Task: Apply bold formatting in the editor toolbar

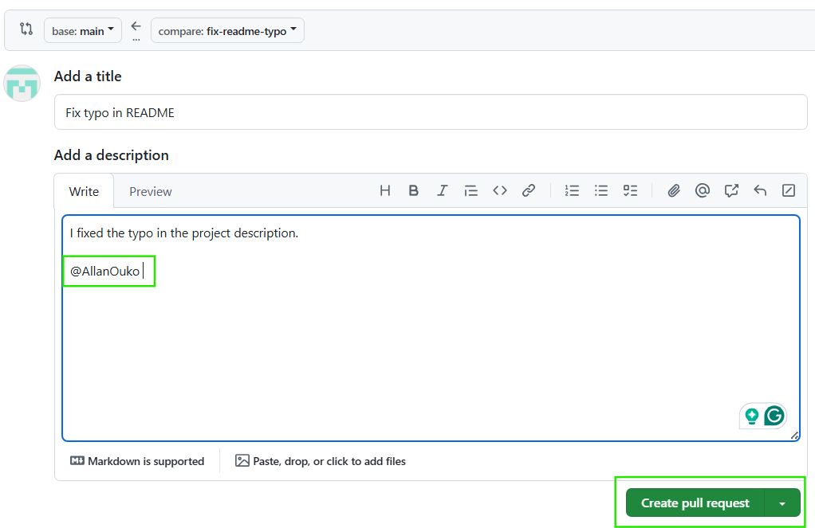Action: click(x=414, y=190)
